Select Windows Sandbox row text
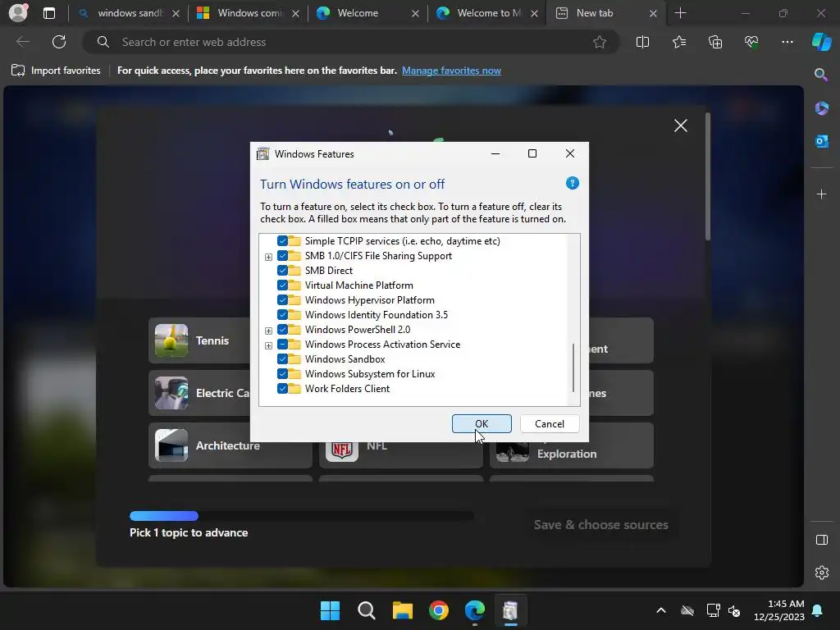The height and width of the screenshot is (630, 840). tap(345, 359)
